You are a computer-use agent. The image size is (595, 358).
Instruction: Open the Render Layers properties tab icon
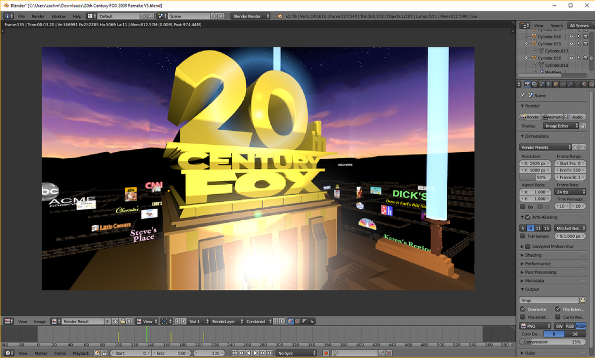click(x=535, y=84)
